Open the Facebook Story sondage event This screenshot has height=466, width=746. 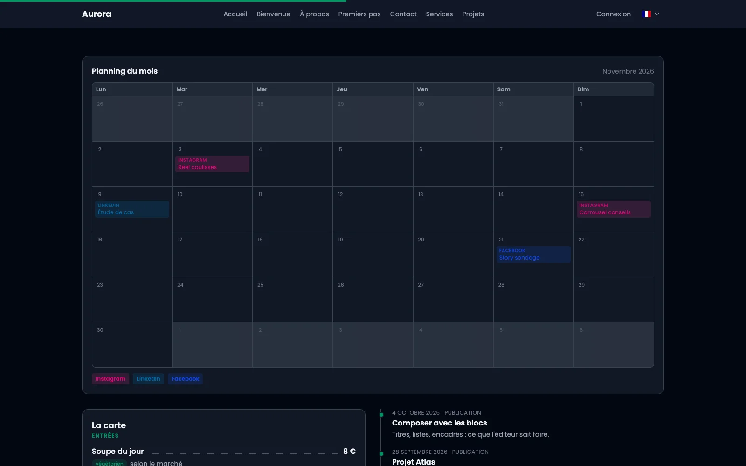click(x=533, y=254)
